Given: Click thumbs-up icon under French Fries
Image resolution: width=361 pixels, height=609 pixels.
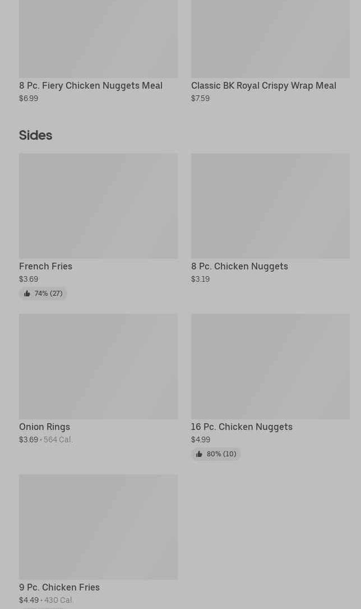Looking at the screenshot, I should pos(27,294).
